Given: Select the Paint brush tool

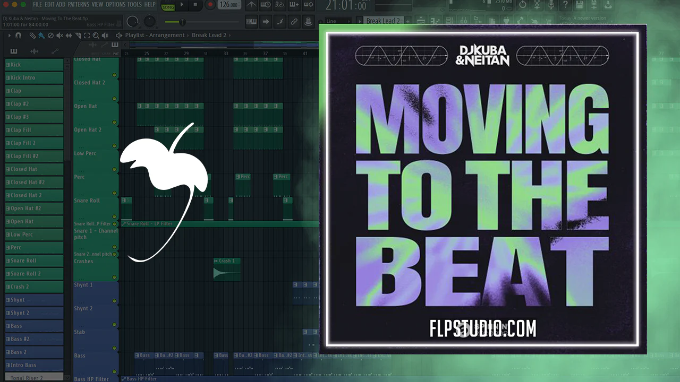Looking at the screenshot, I should 41,36.
